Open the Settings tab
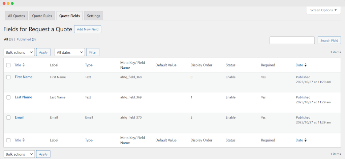This screenshot has height=159, width=345. coord(93,16)
